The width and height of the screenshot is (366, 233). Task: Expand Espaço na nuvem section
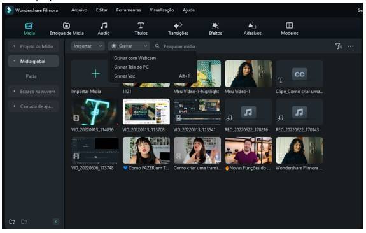pyautogui.click(x=33, y=91)
